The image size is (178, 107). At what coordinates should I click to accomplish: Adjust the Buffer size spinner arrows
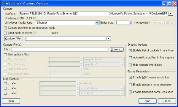point(131,23)
